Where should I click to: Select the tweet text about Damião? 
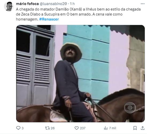pyautogui.click(x=78, y=14)
